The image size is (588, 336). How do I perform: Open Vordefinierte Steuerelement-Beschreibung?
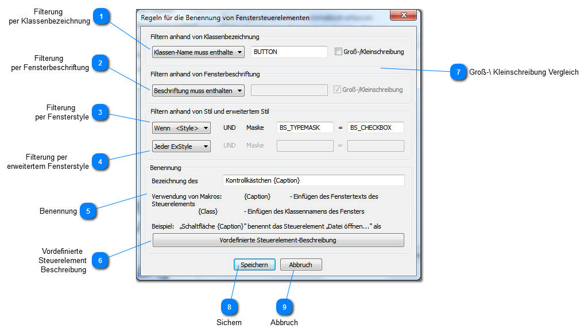click(x=278, y=240)
